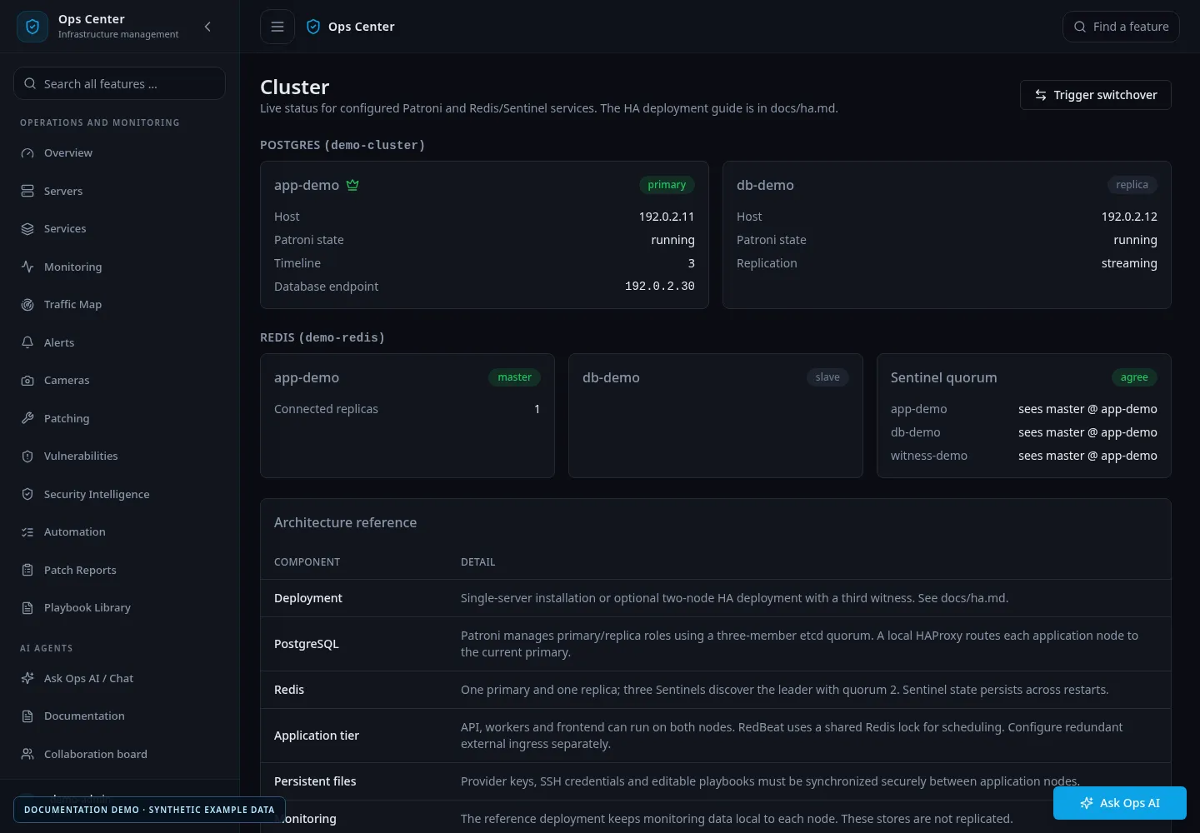Navigate to Patch Reports

[x=119, y=570]
